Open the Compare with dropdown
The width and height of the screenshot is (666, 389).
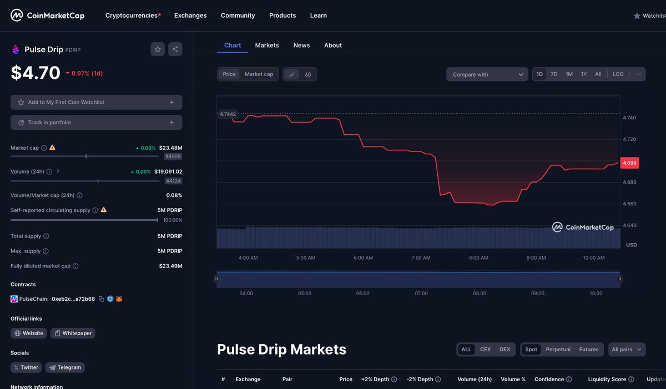point(487,74)
